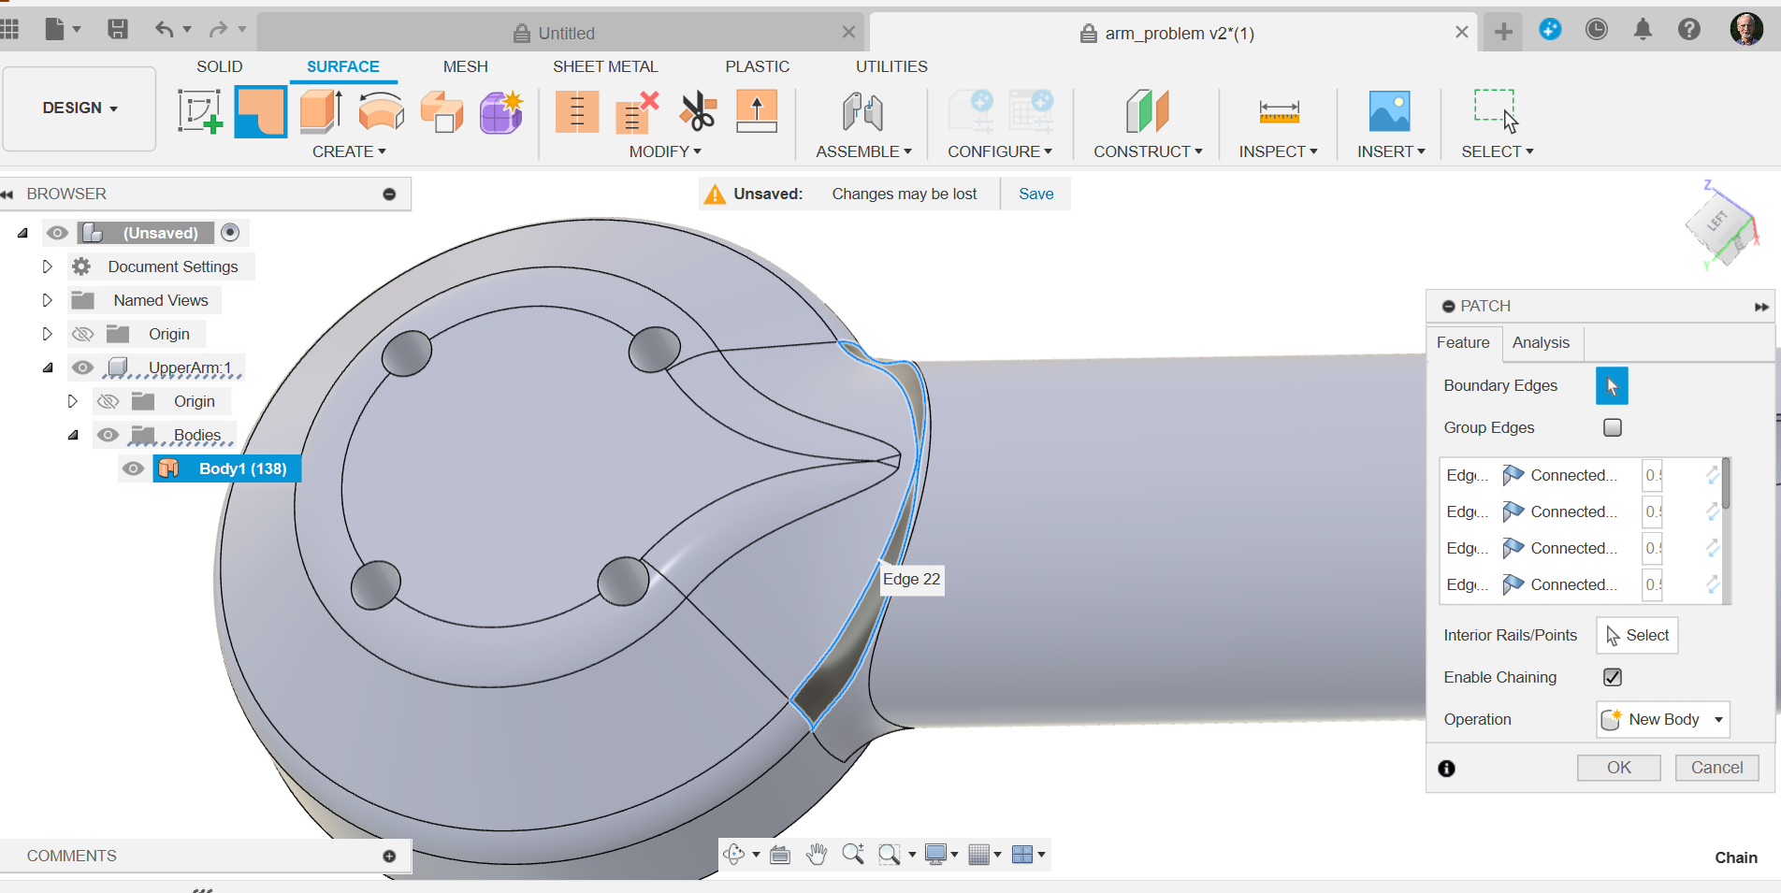The image size is (1781, 893).
Task: Open the Orbit navigation tool
Action: point(734,854)
